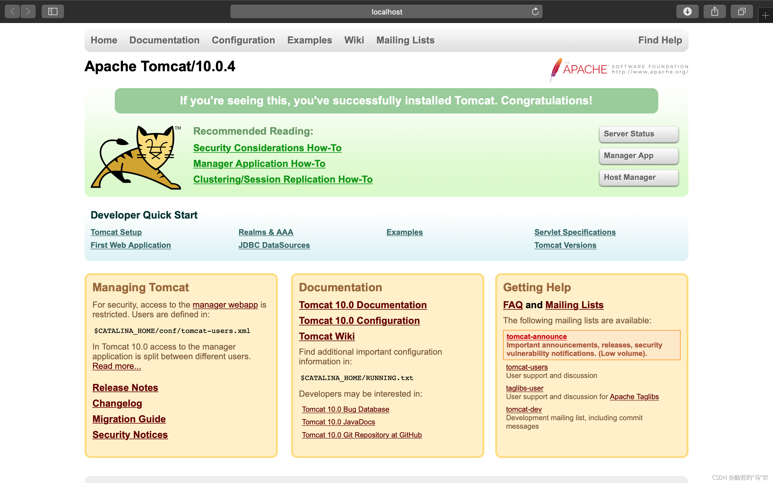Open Manager Application How-To link

click(x=259, y=164)
